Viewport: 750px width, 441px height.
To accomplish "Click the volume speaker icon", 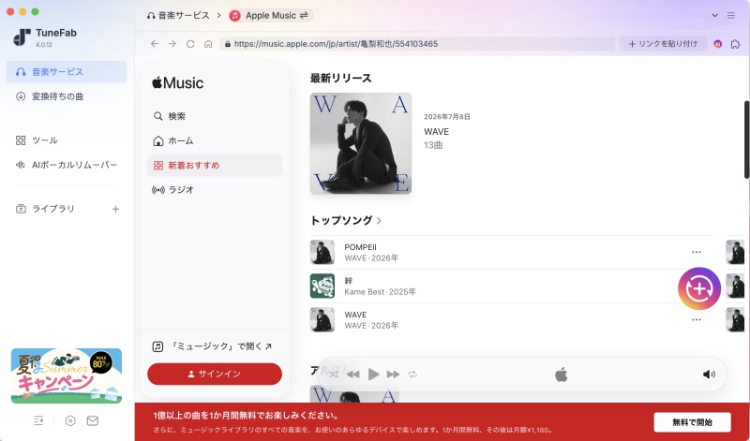I will coord(709,375).
